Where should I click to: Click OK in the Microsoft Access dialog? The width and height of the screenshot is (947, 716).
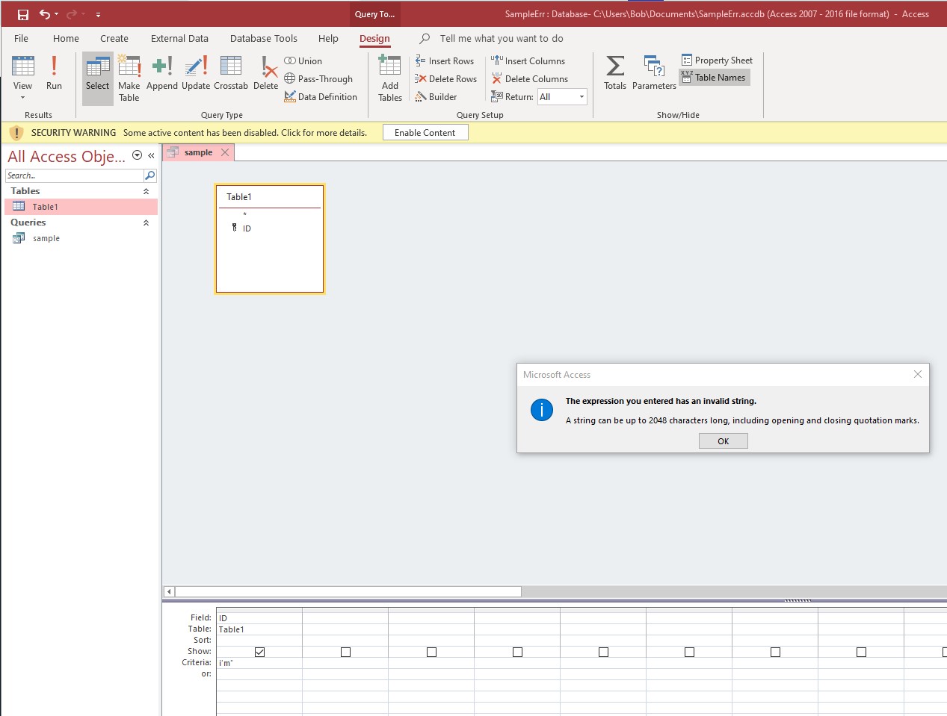(724, 441)
